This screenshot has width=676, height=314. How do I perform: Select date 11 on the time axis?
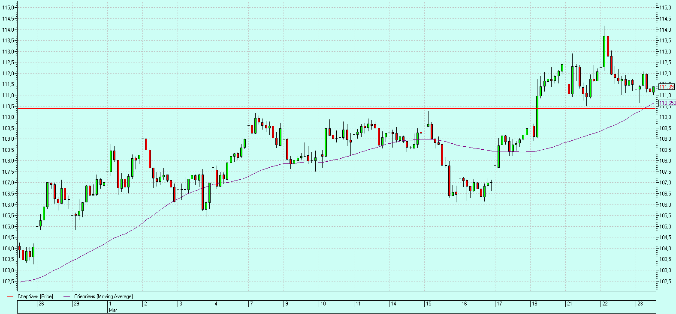[x=358, y=304]
